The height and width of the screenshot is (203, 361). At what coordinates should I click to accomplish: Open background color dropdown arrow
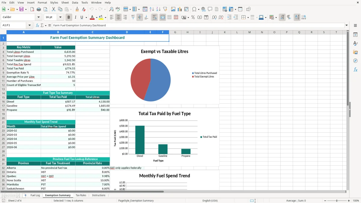click(x=105, y=17)
